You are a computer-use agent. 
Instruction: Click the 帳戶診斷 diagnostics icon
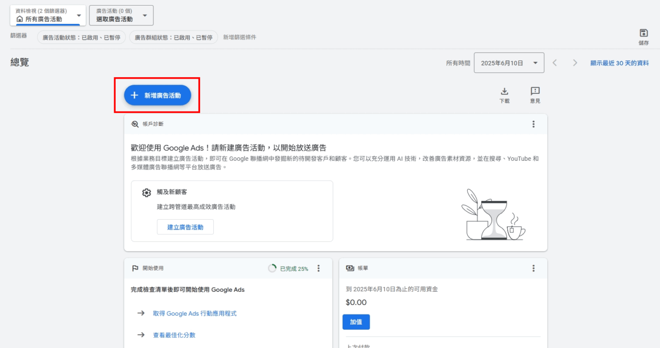[x=135, y=124]
